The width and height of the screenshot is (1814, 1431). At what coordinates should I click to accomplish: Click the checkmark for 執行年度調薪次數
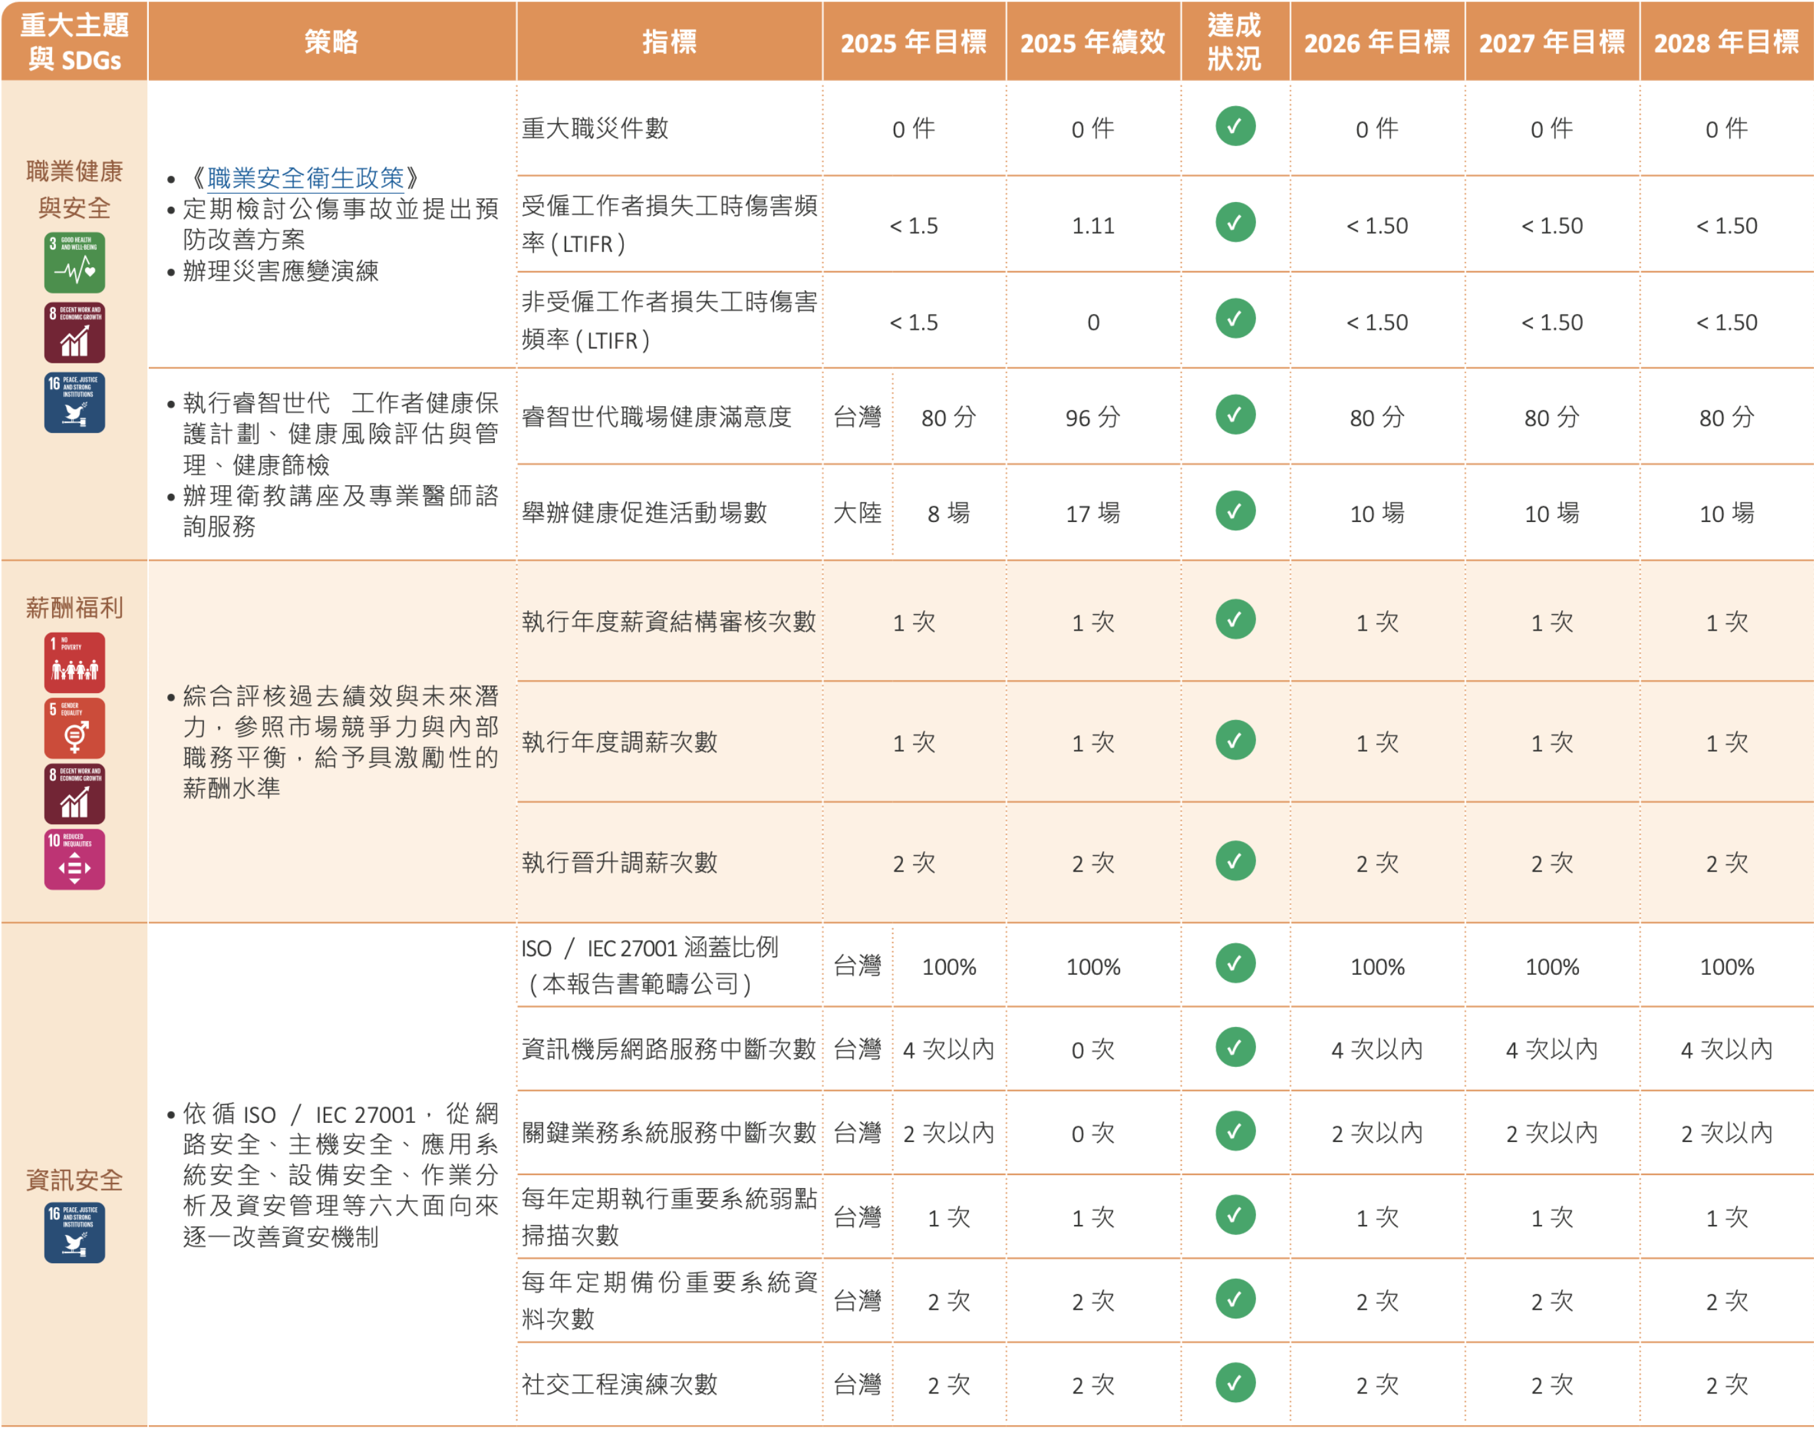pyautogui.click(x=1235, y=741)
